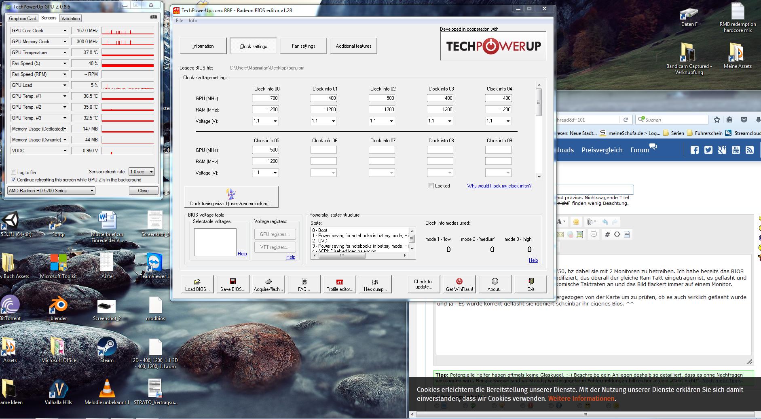Image resolution: width=761 pixels, height=419 pixels.
Task: Select the modbios file on the desktop
Action: pos(156,308)
